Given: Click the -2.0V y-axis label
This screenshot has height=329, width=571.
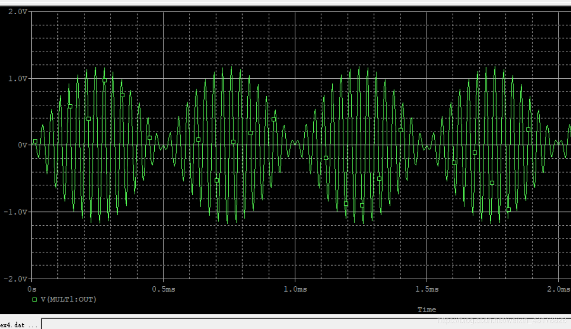Looking at the screenshot, I should pyautogui.click(x=16, y=279).
